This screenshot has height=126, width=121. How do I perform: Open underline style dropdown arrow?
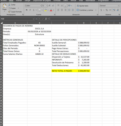coord(36,10)
